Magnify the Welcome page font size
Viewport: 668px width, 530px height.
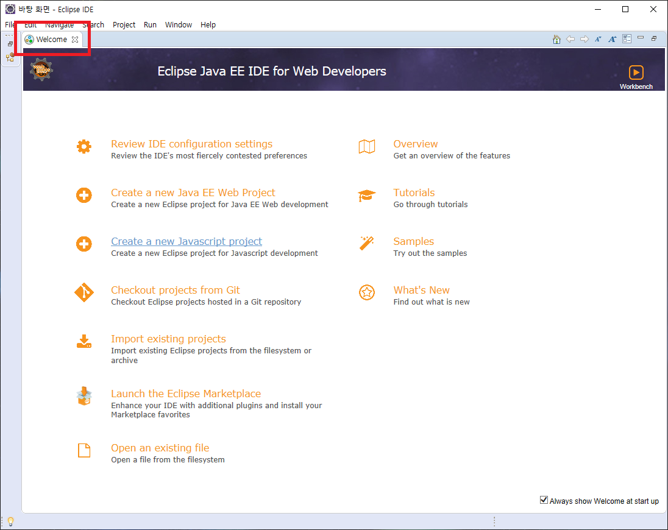pos(612,39)
